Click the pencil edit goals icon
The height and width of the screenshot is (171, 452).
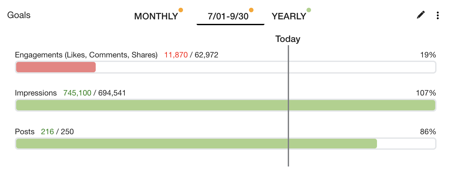(421, 15)
